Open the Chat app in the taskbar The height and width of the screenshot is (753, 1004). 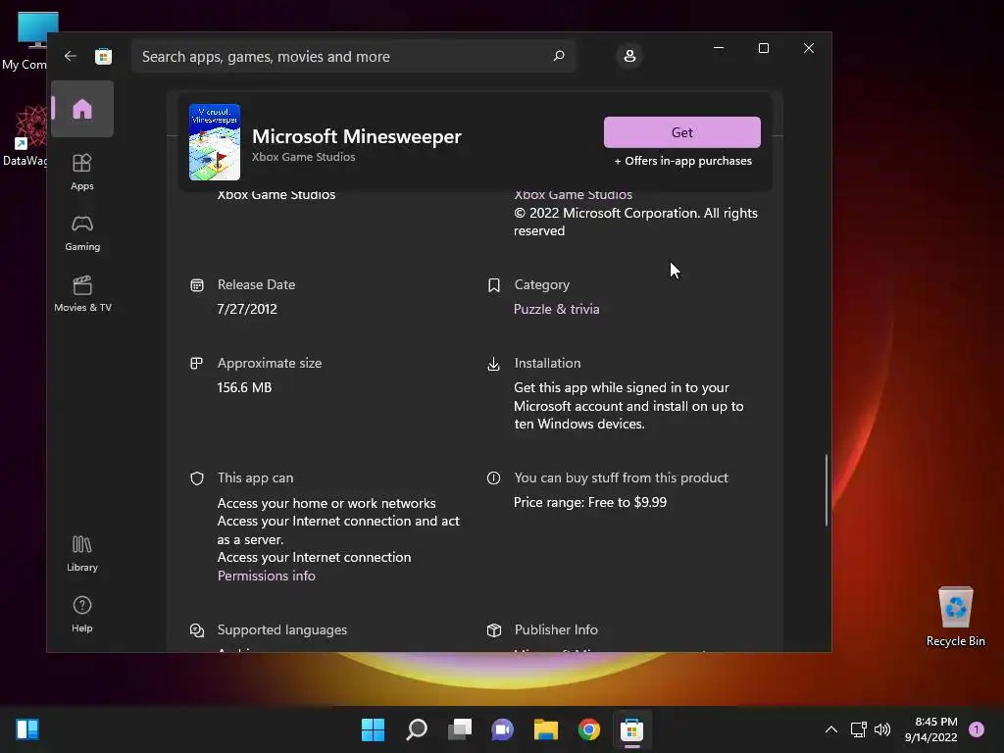pos(503,729)
